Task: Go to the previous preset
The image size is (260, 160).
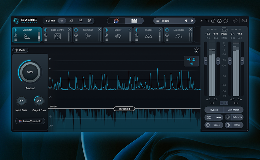Action: 186,21
